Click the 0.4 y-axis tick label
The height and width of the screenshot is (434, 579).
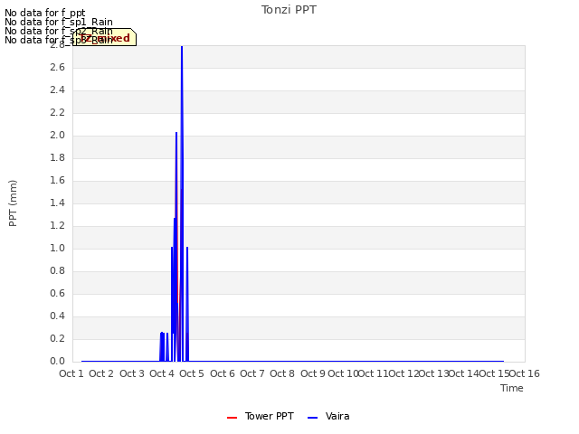pos(57,316)
